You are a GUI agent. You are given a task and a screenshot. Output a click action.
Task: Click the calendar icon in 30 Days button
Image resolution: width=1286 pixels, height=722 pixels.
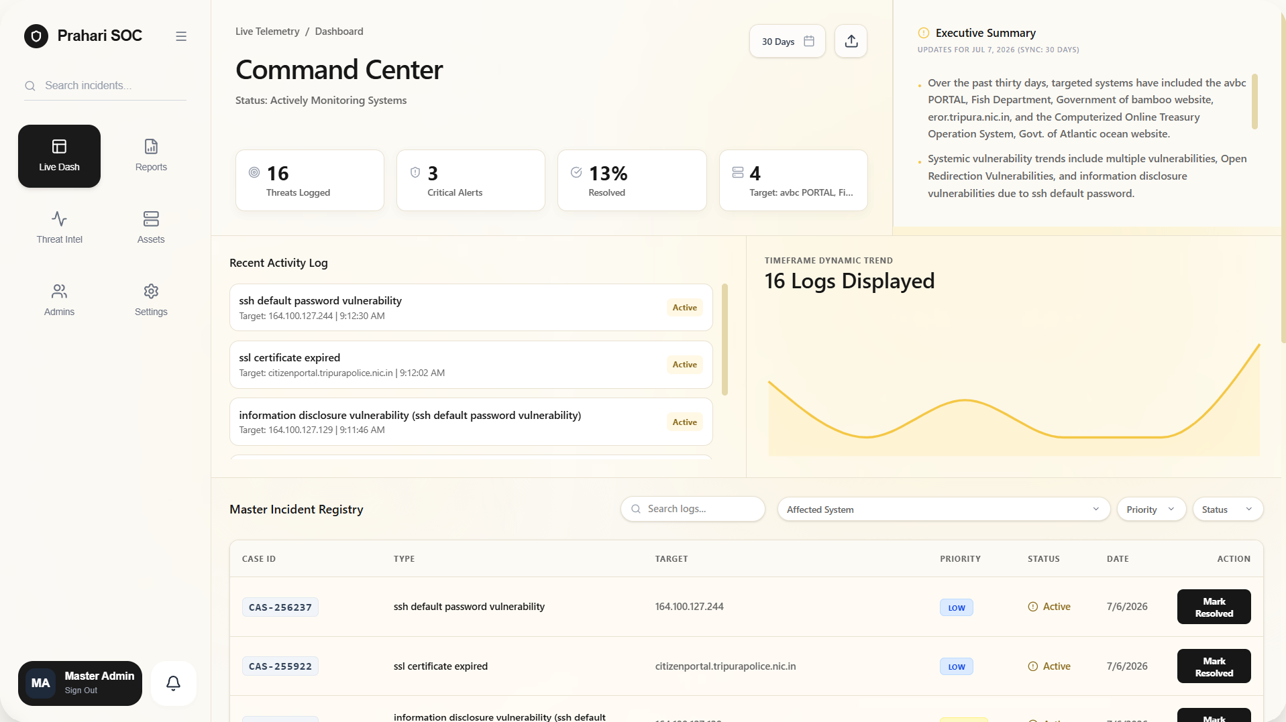coord(809,42)
